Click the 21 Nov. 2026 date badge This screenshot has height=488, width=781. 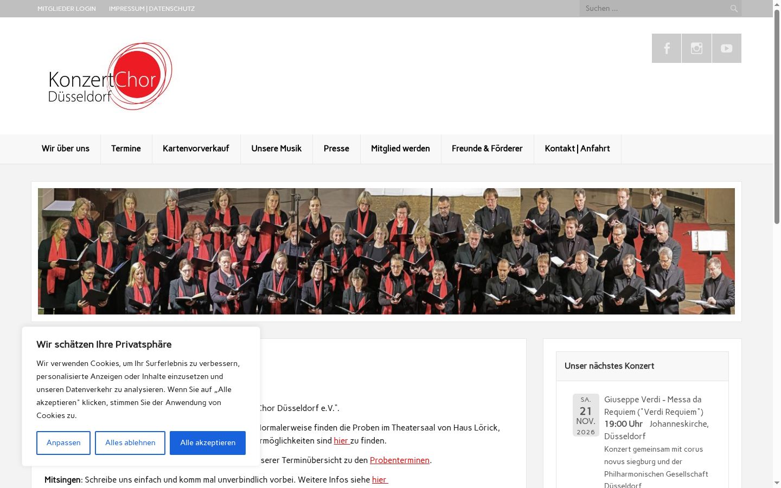[586, 415]
